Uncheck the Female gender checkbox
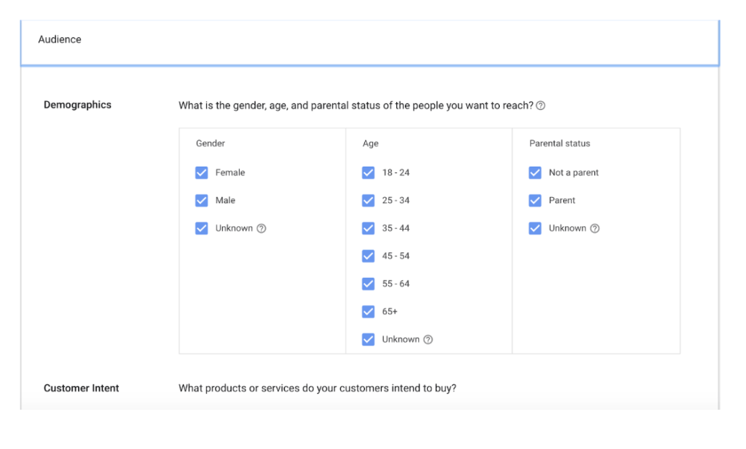Image resolution: width=746 pixels, height=449 pixels. [x=202, y=173]
